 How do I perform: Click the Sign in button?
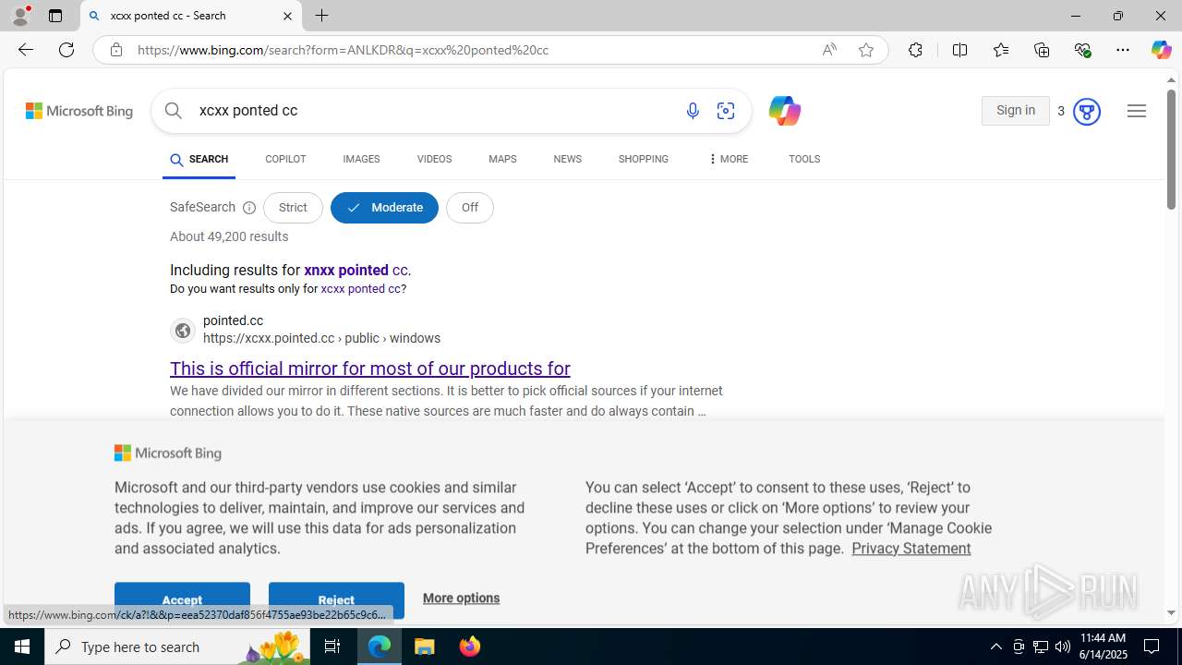tap(1016, 111)
